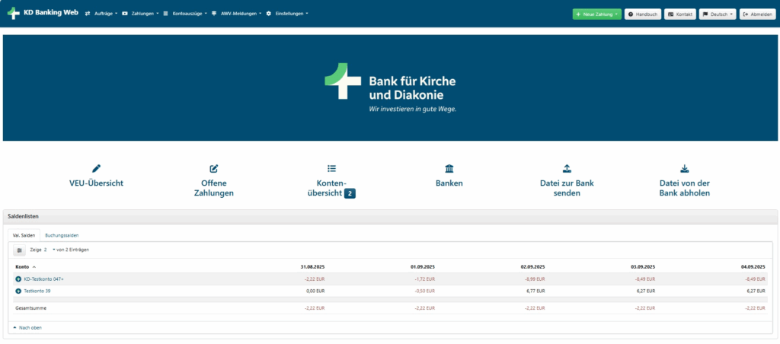Open the Einstellungen menu
The image size is (780, 344).
287,14
